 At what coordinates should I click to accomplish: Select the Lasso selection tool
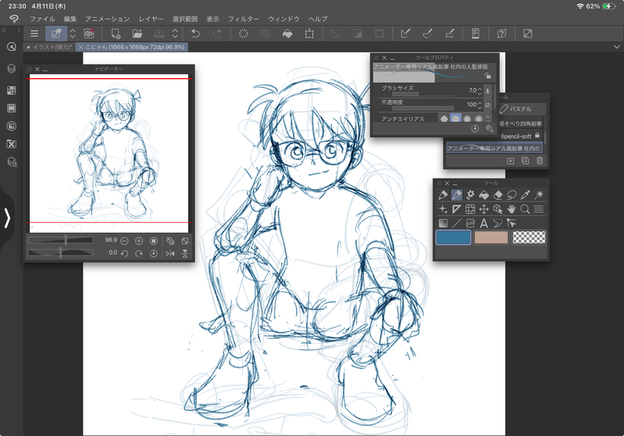tap(512, 195)
